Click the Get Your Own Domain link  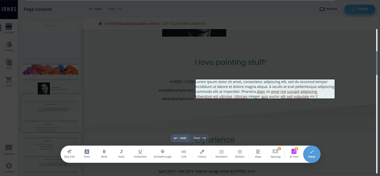coord(183,24)
